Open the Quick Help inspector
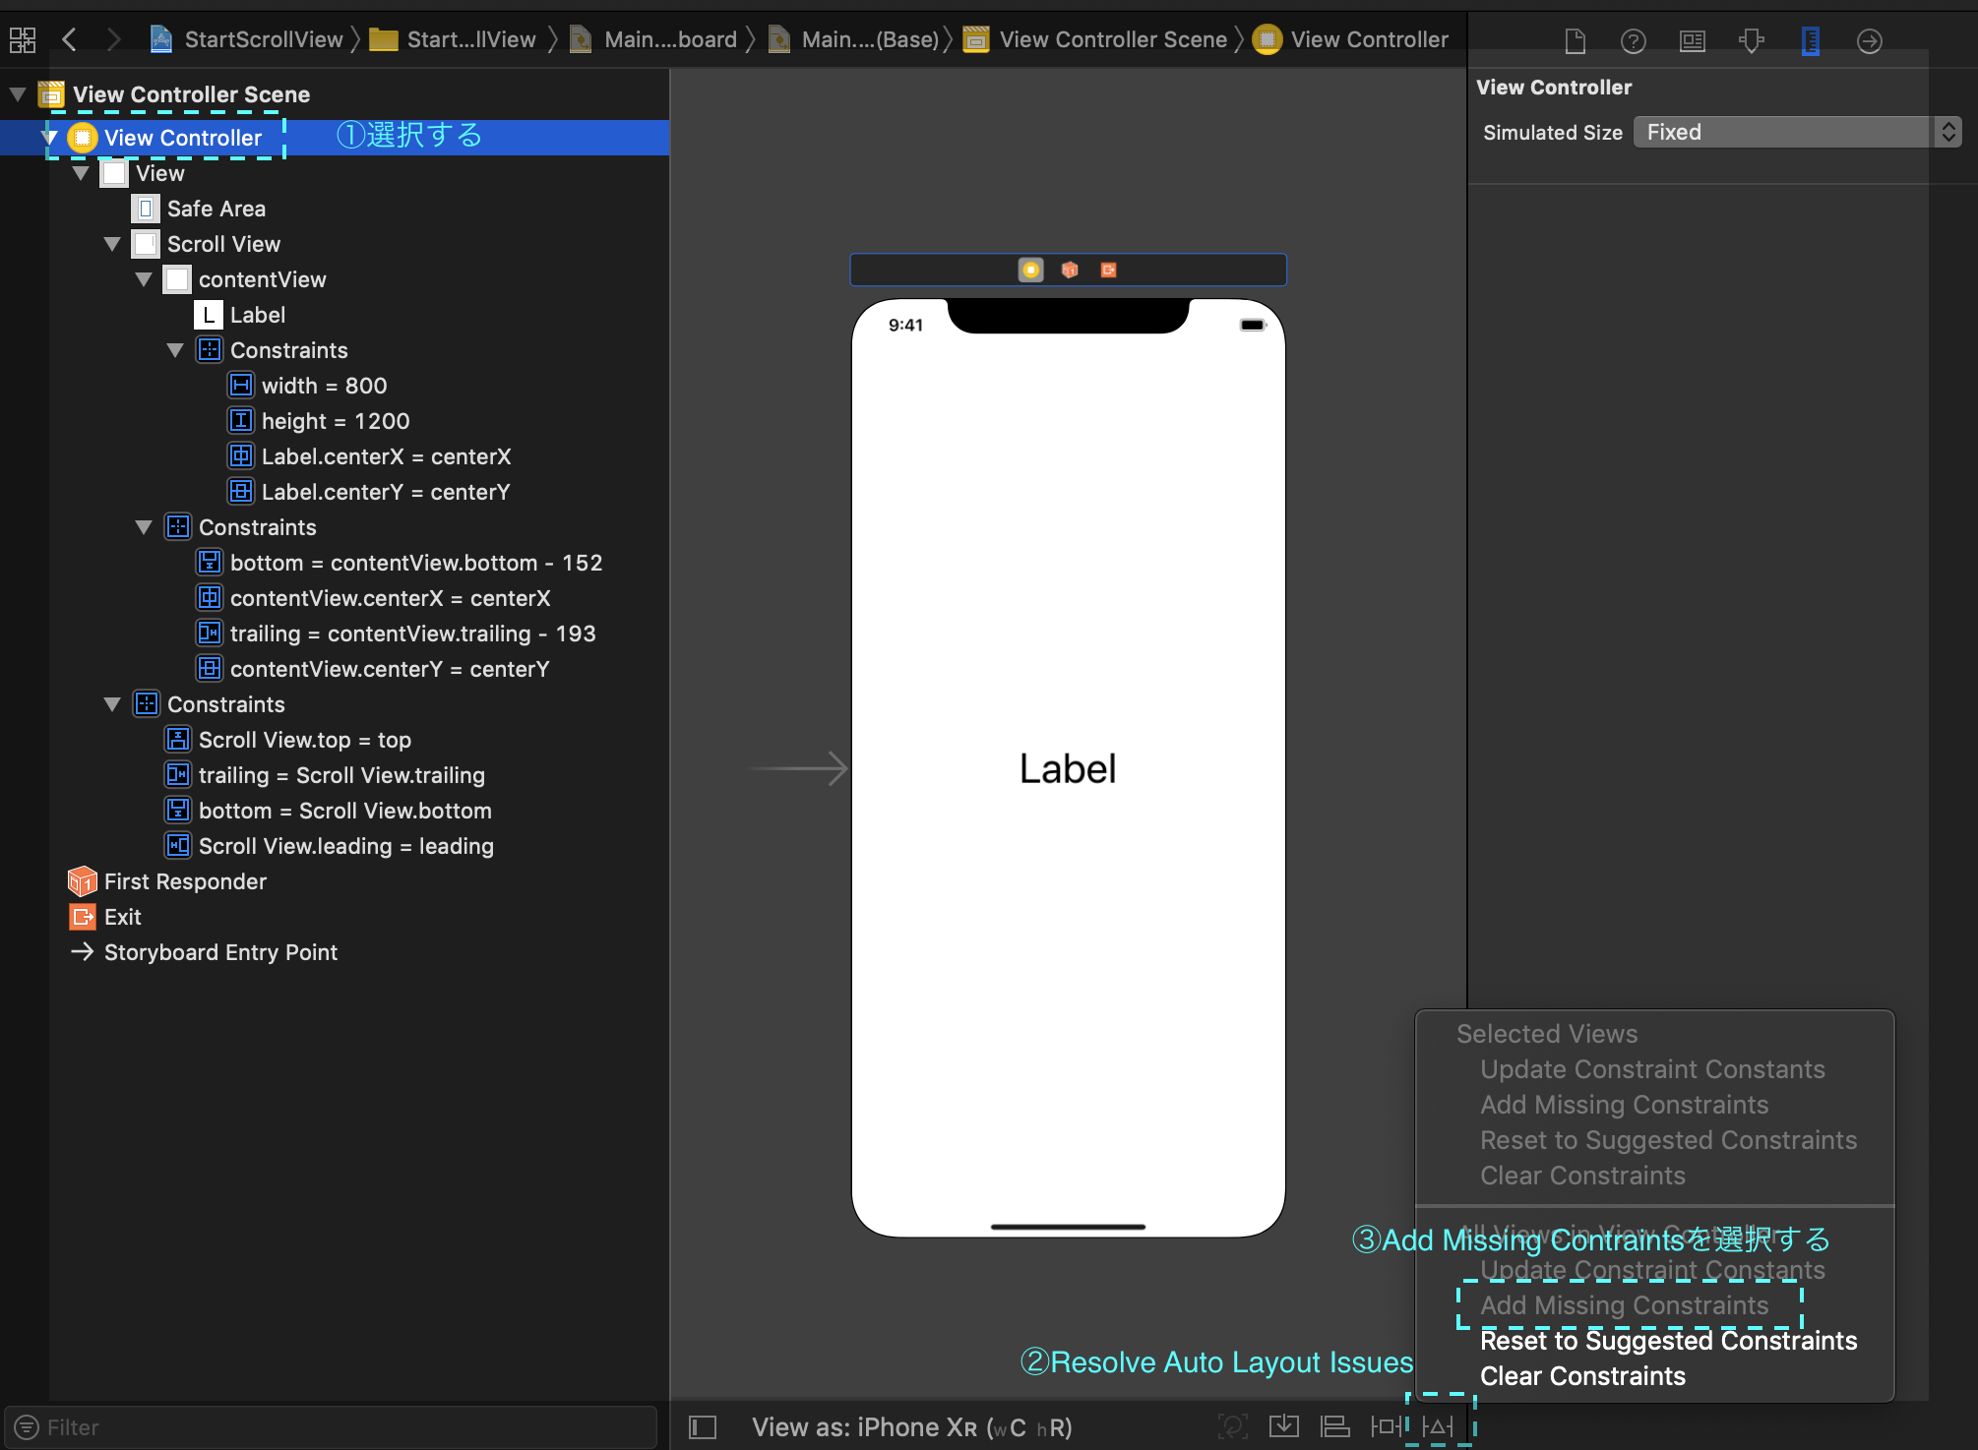Screen dimensions: 1978x1450 (x=1634, y=40)
